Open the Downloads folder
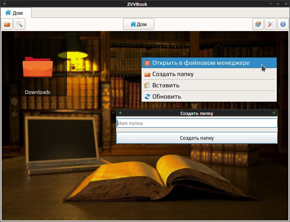The width and height of the screenshot is (290, 222). coord(38,67)
